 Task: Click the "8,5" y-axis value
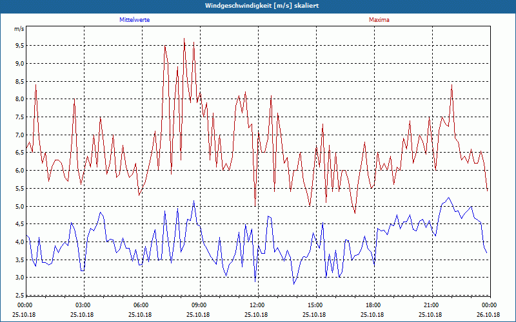pyautogui.click(x=20, y=81)
